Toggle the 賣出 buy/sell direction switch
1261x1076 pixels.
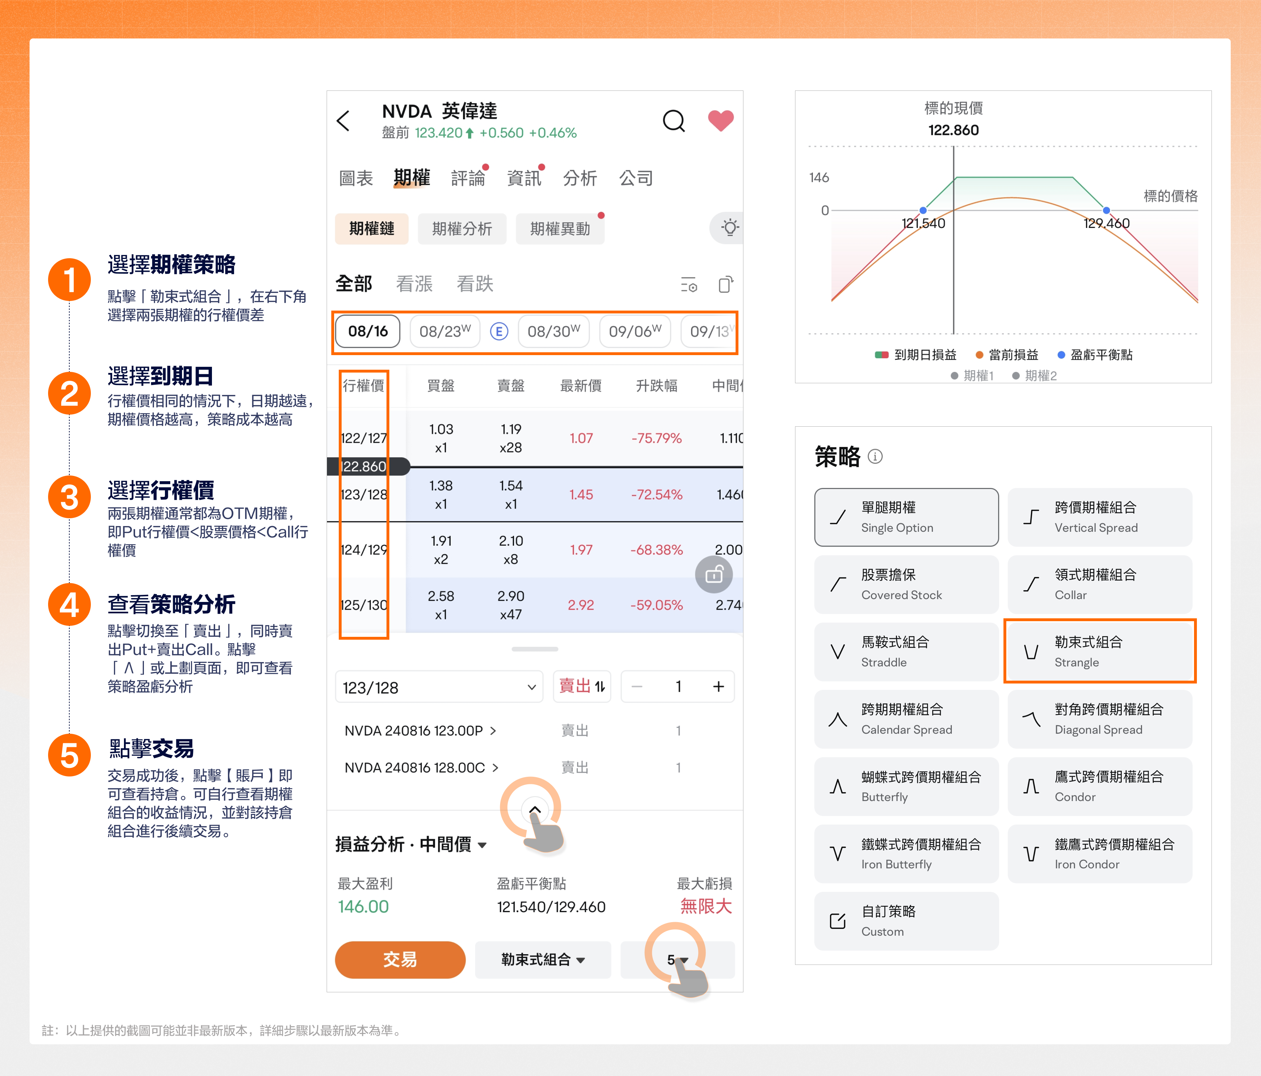[x=582, y=686]
